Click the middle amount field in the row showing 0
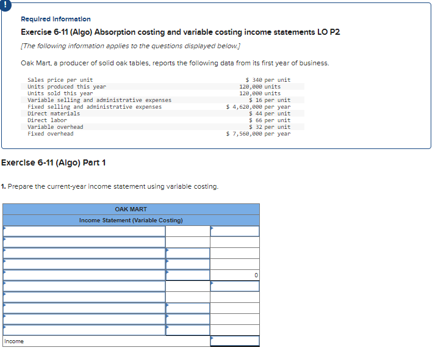Viewport: 438px width, 353px height. 188,275
